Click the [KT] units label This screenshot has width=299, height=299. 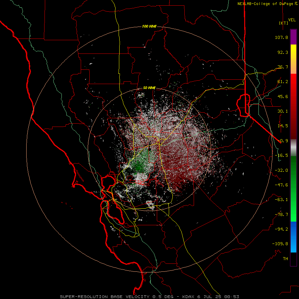[x=283, y=23]
